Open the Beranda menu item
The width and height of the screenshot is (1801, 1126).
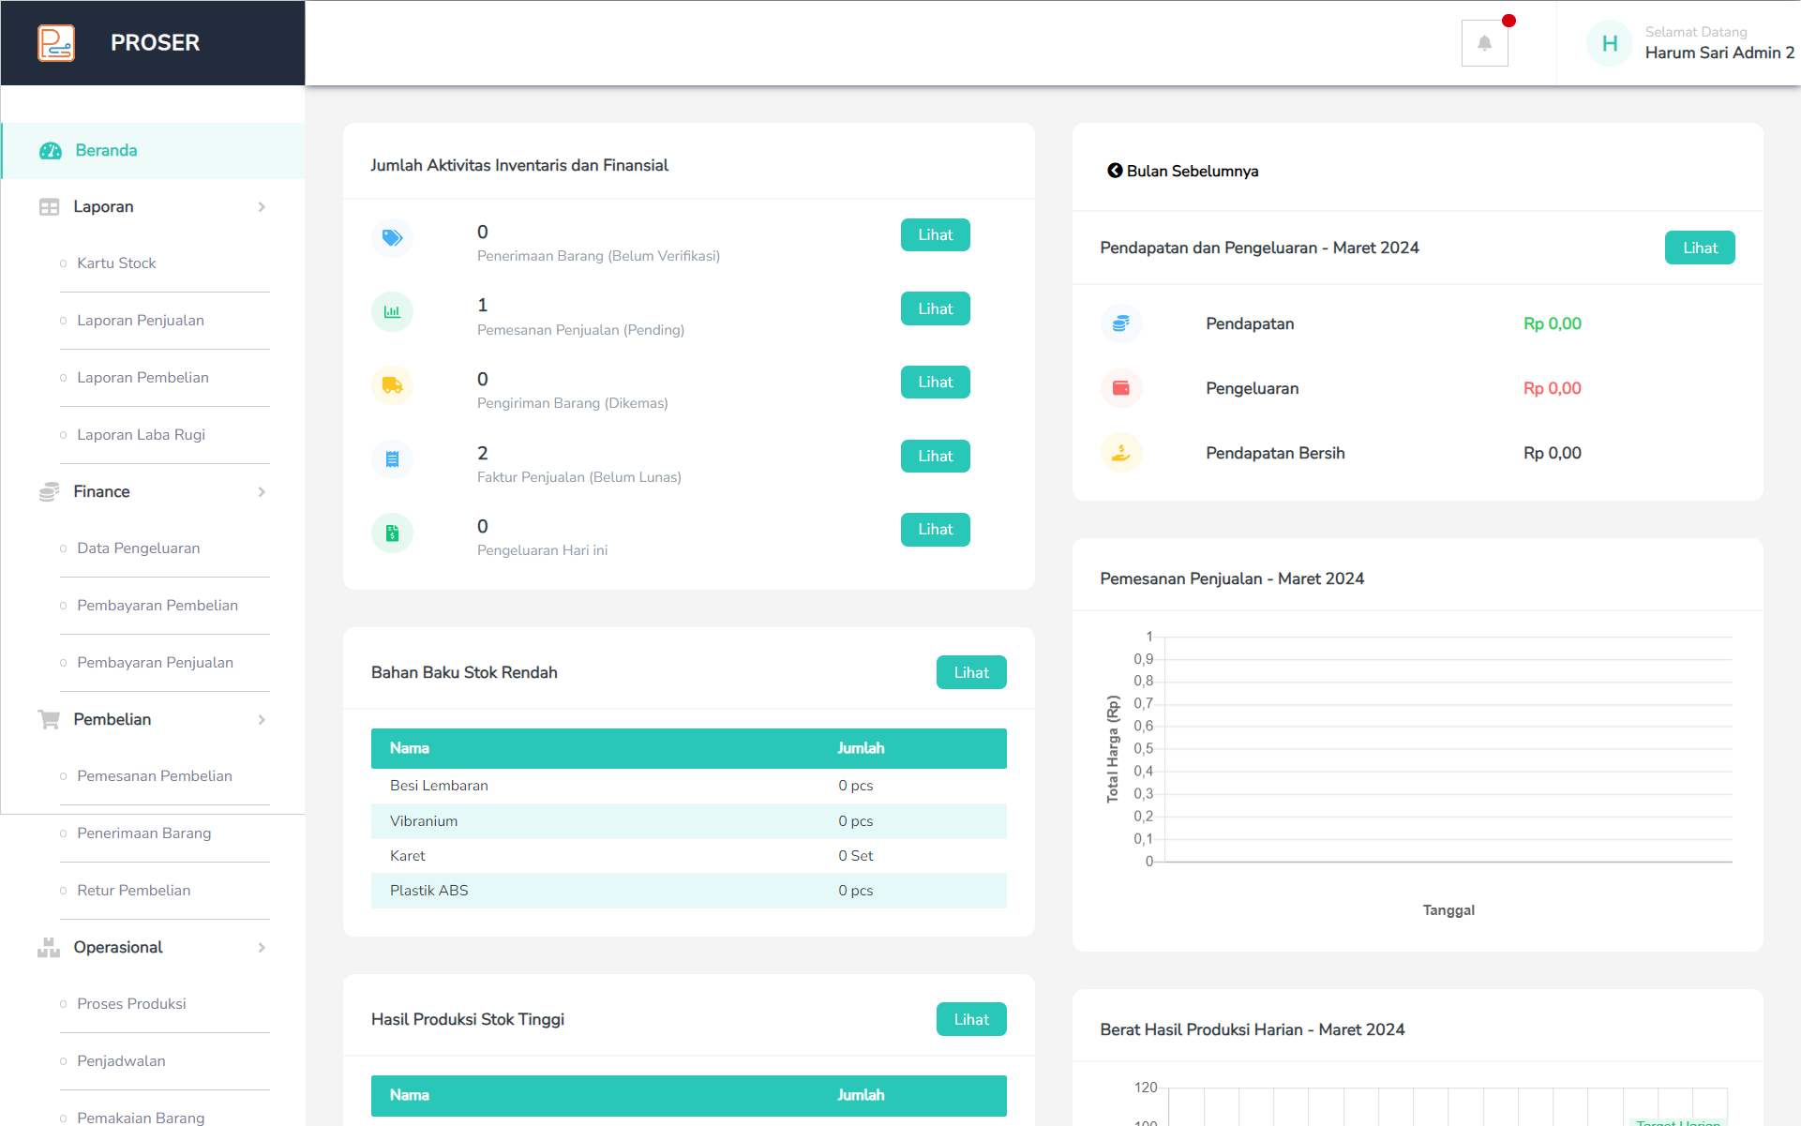(x=106, y=151)
